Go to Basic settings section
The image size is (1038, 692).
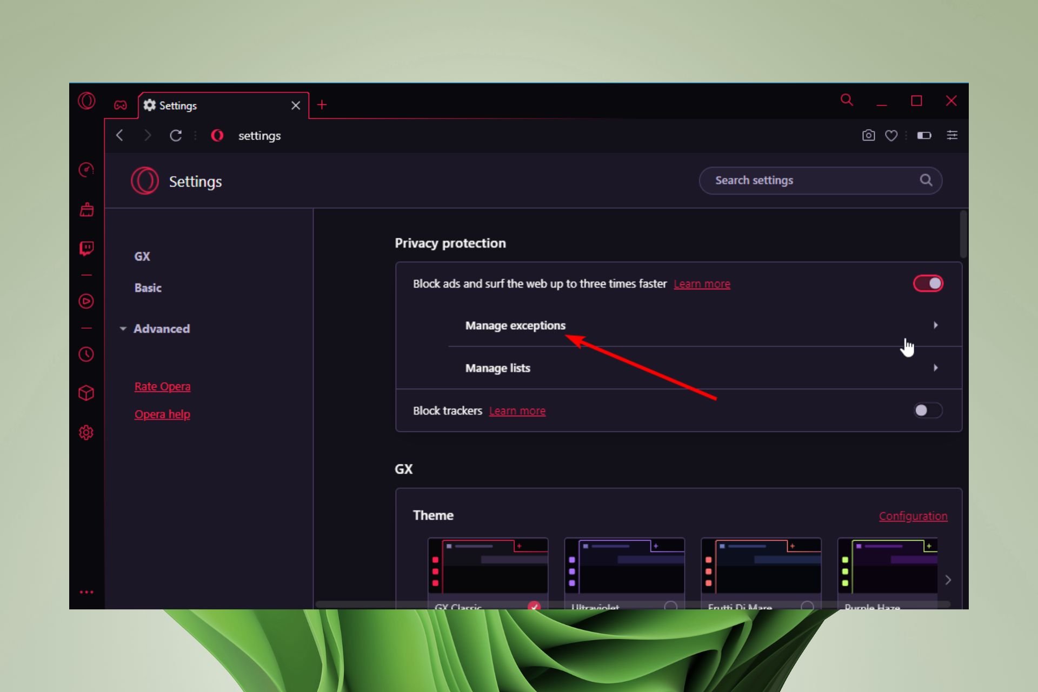click(x=148, y=288)
